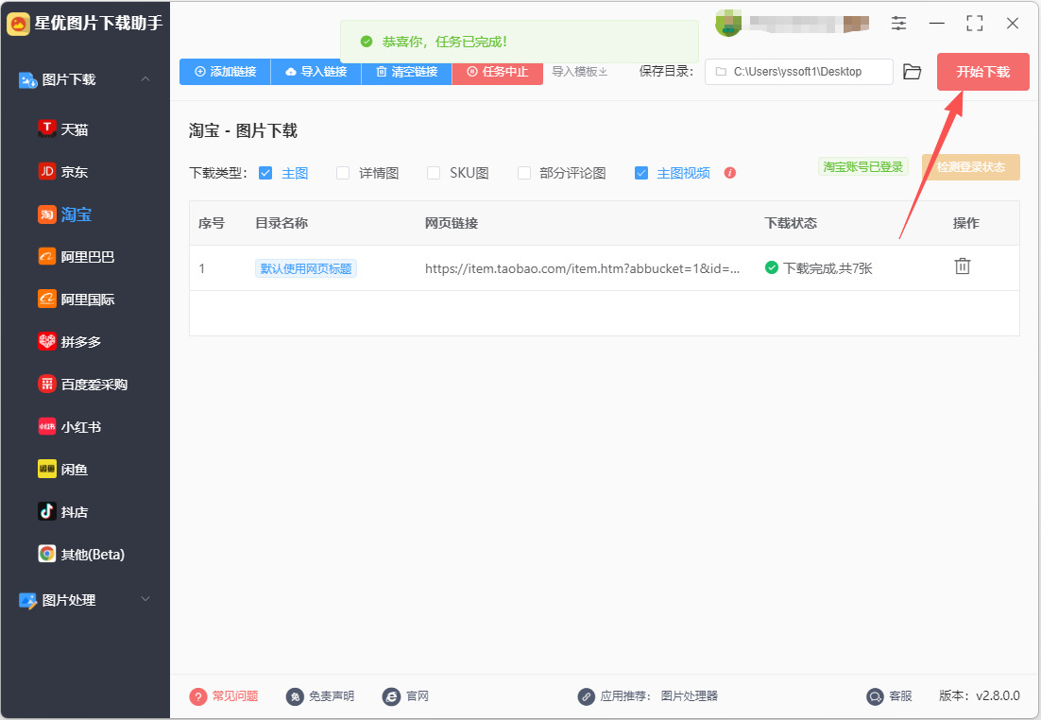Click the 版本: v2.8.0.0 label
Screen dimensions: 1041x720
tap(980, 695)
